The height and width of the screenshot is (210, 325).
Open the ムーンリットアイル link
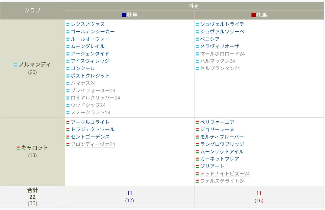coord(222,152)
